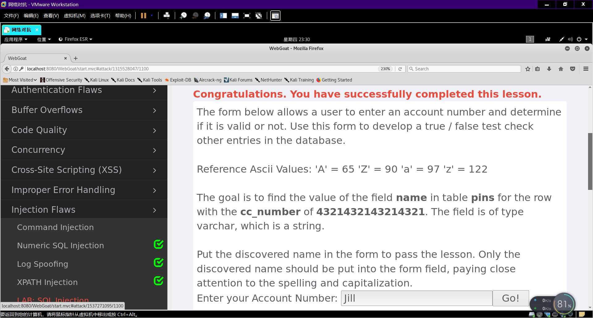593x318 pixels.
Task: Click the URL address bar
Action: pos(201,69)
